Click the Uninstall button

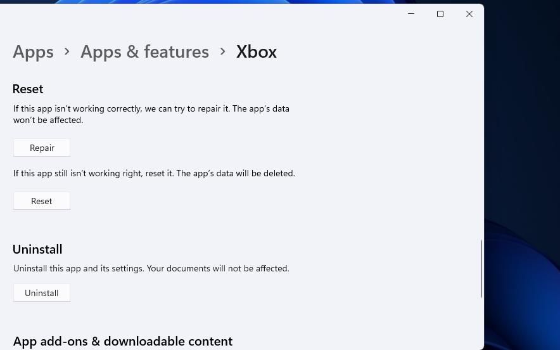[x=42, y=293]
